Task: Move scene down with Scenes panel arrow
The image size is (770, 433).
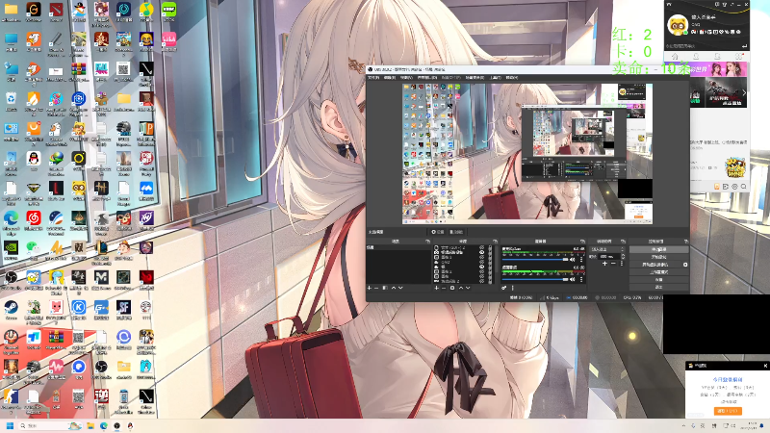Action: [x=400, y=288]
